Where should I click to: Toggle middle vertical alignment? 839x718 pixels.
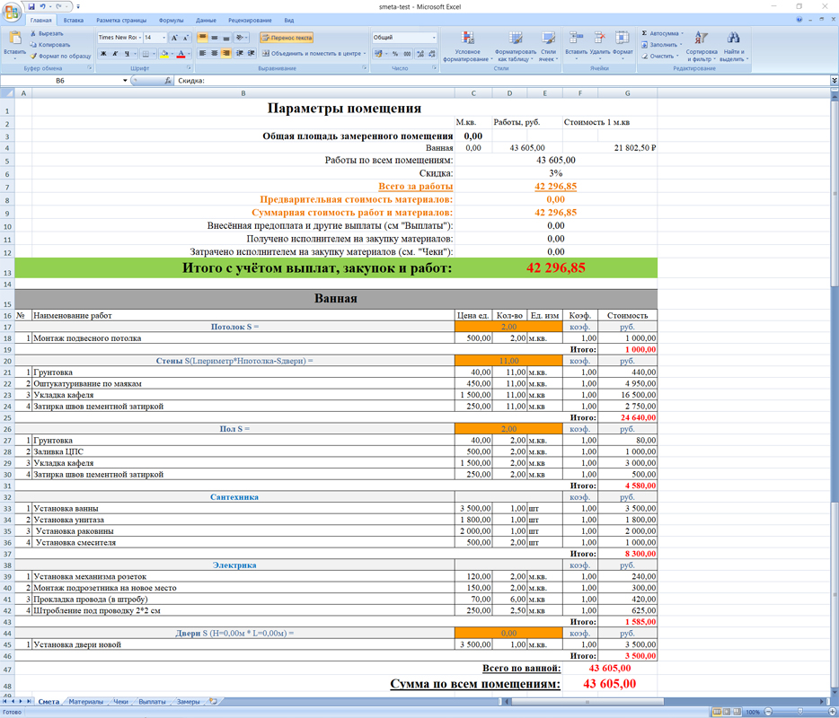point(214,38)
